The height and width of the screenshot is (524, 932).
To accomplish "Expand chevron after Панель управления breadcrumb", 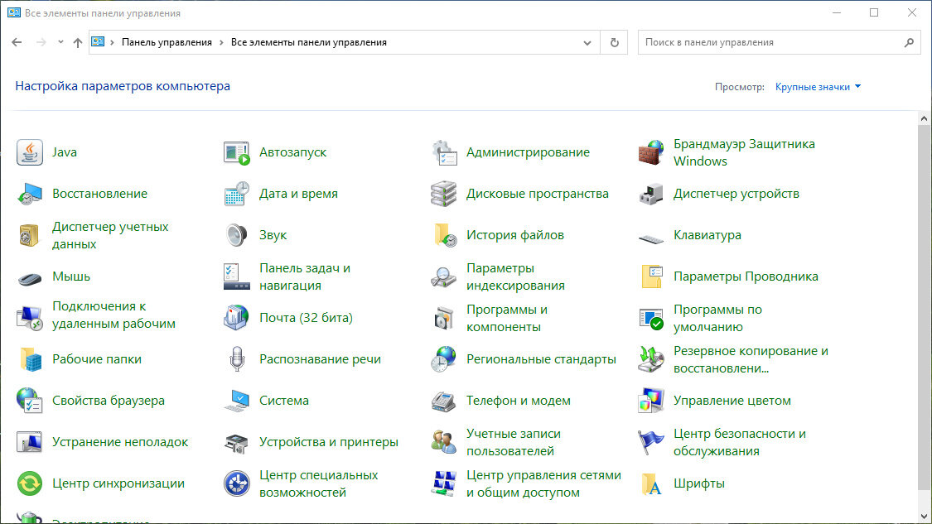I will tap(221, 43).
